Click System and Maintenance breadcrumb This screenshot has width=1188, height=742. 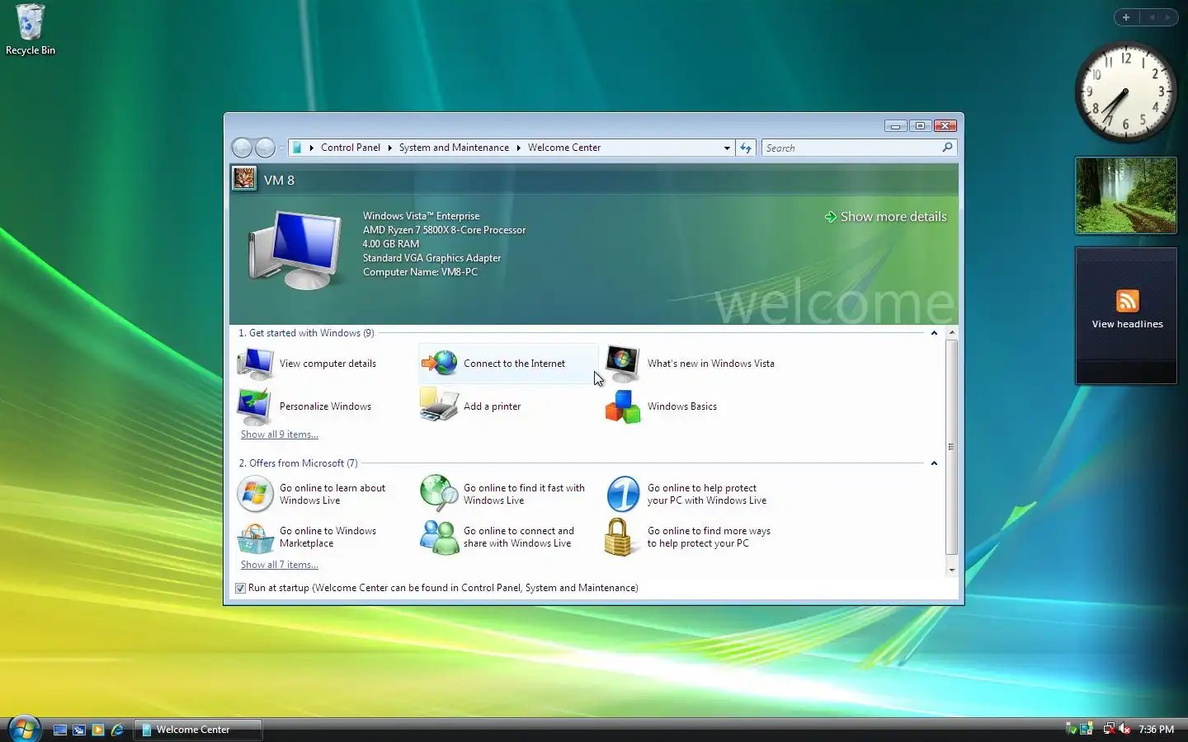click(454, 148)
